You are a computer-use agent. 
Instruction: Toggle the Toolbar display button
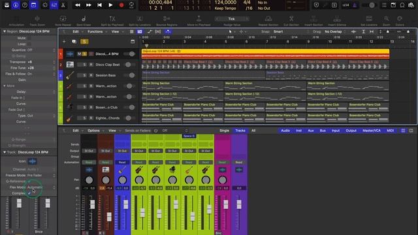(x=33, y=5)
